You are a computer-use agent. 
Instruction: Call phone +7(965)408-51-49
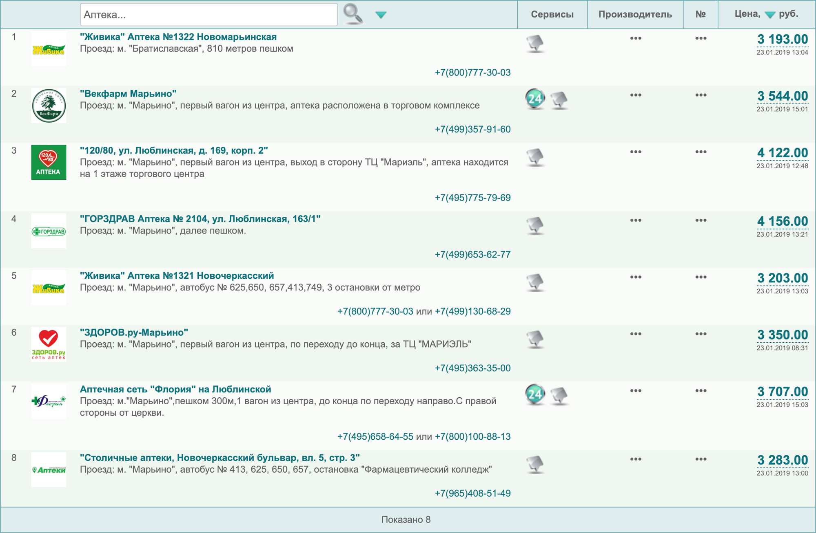(472, 493)
